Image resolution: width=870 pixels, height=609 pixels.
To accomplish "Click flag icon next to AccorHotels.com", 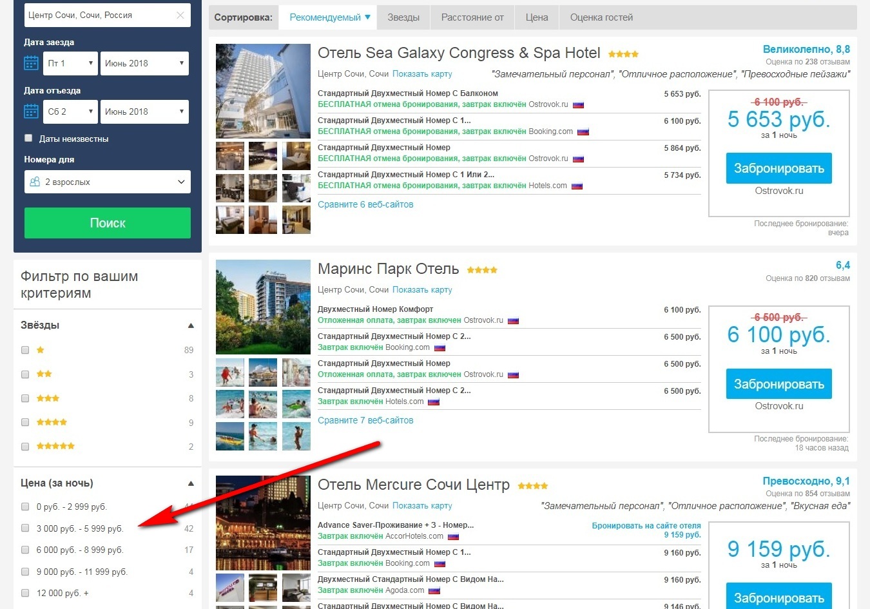I will pyautogui.click(x=454, y=536).
